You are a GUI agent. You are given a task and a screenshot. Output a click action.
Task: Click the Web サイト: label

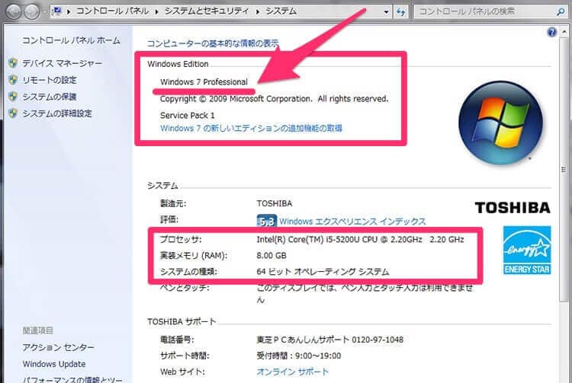[182, 372]
